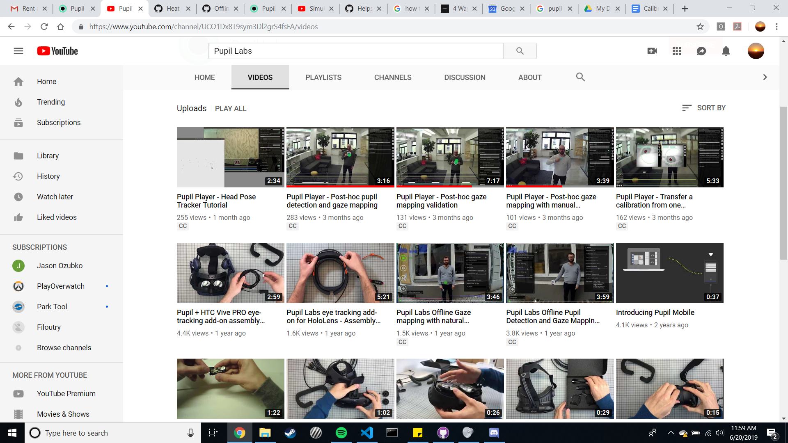The height and width of the screenshot is (443, 788).
Task: Open Liked videos in the sidebar
Action: point(62,217)
